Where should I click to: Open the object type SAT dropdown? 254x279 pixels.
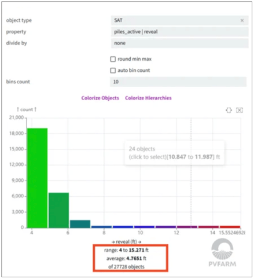coord(179,20)
